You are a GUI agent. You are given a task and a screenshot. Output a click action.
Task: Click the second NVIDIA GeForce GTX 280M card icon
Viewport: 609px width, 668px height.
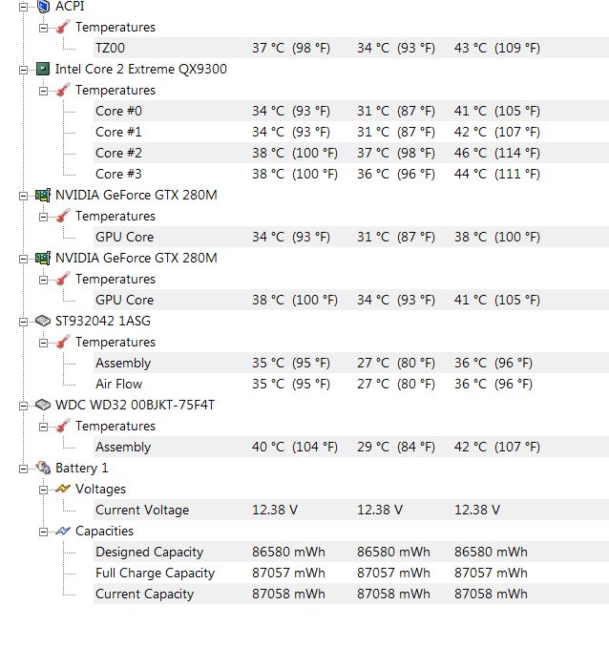pos(43,259)
